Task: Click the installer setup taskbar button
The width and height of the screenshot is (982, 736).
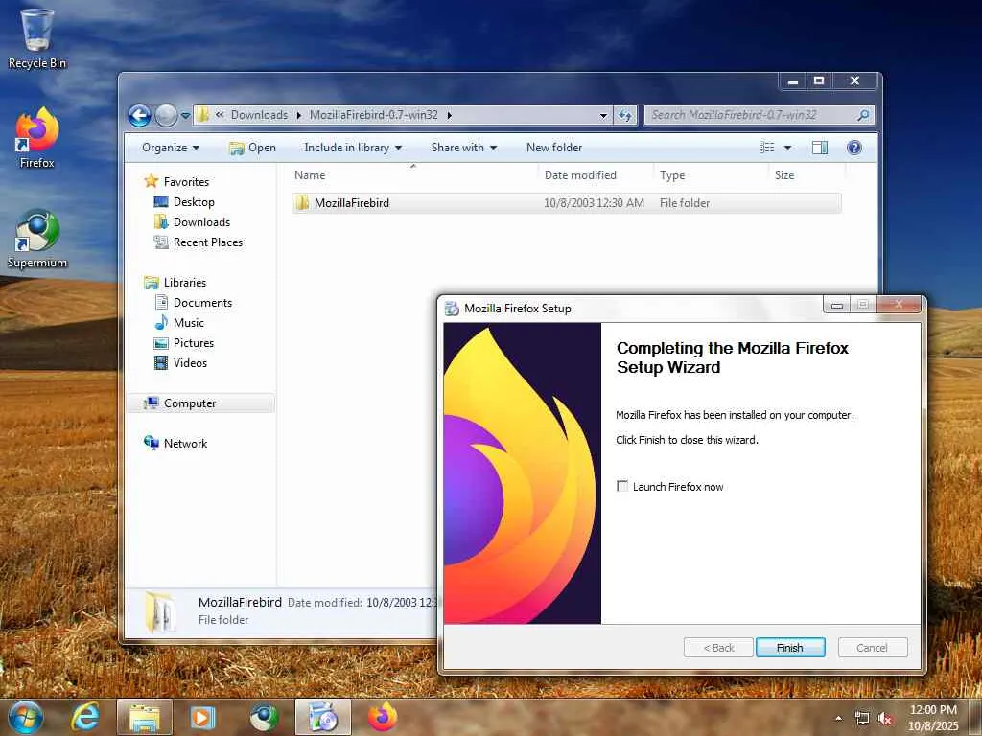Action: (x=323, y=717)
